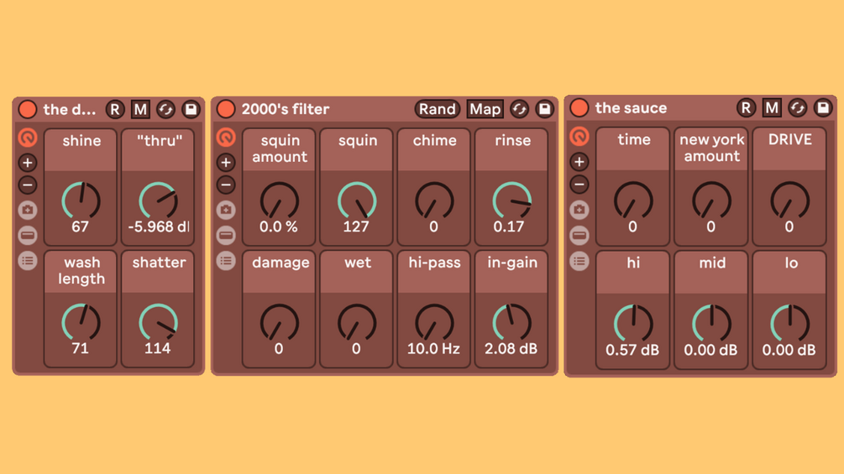Click the plus icon in 2000's filter sidebar
Viewport: 844px width, 474px height.
[x=226, y=162]
